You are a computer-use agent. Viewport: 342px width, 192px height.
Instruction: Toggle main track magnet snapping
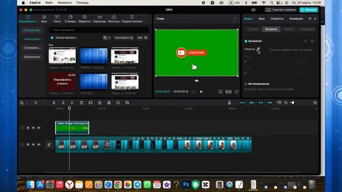pyautogui.click(x=242, y=102)
